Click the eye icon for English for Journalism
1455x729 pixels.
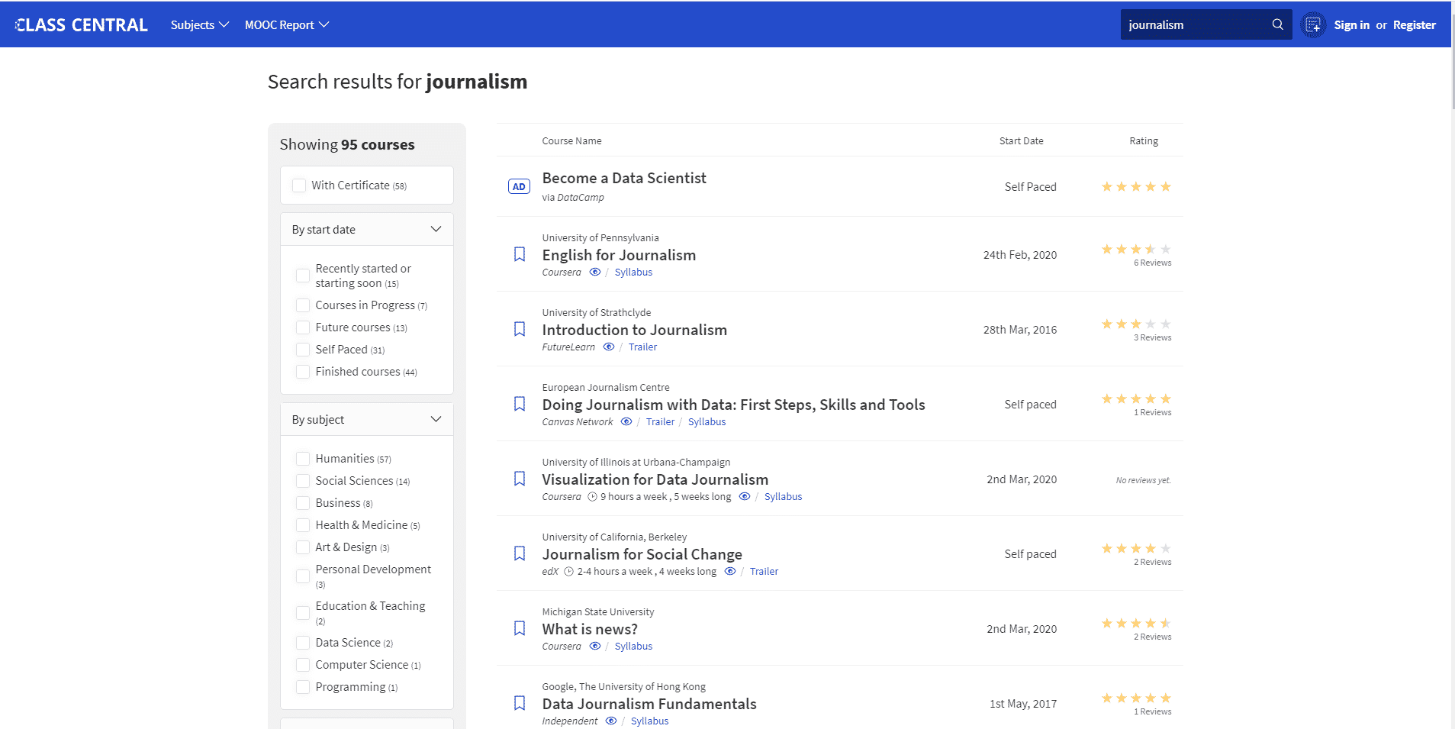[595, 272]
